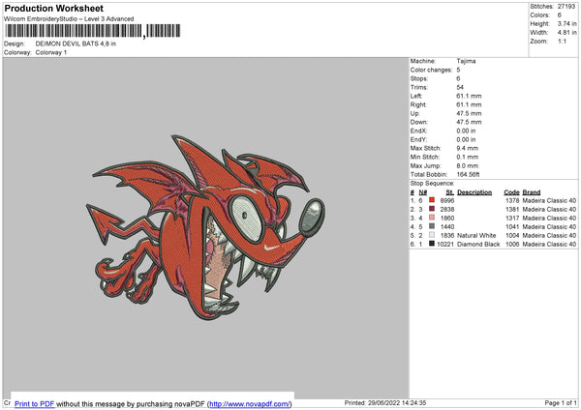The height and width of the screenshot is (410, 581).
Task: Click the Height value 3.74 in
Action: [566, 23]
